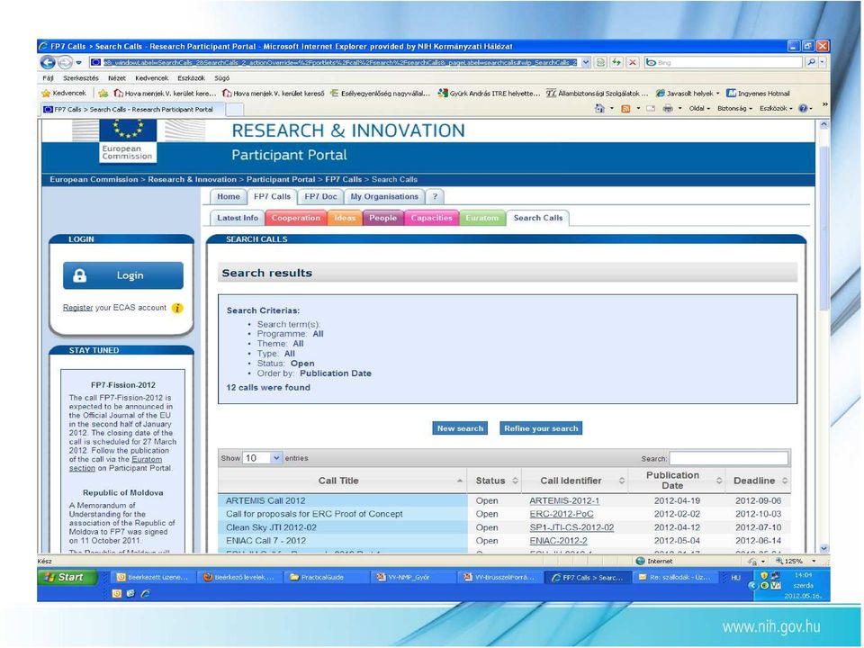The height and width of the screenshot is (648, 864).
Task: Open the Biztonság menu dropdown
Action: point(734,109)
